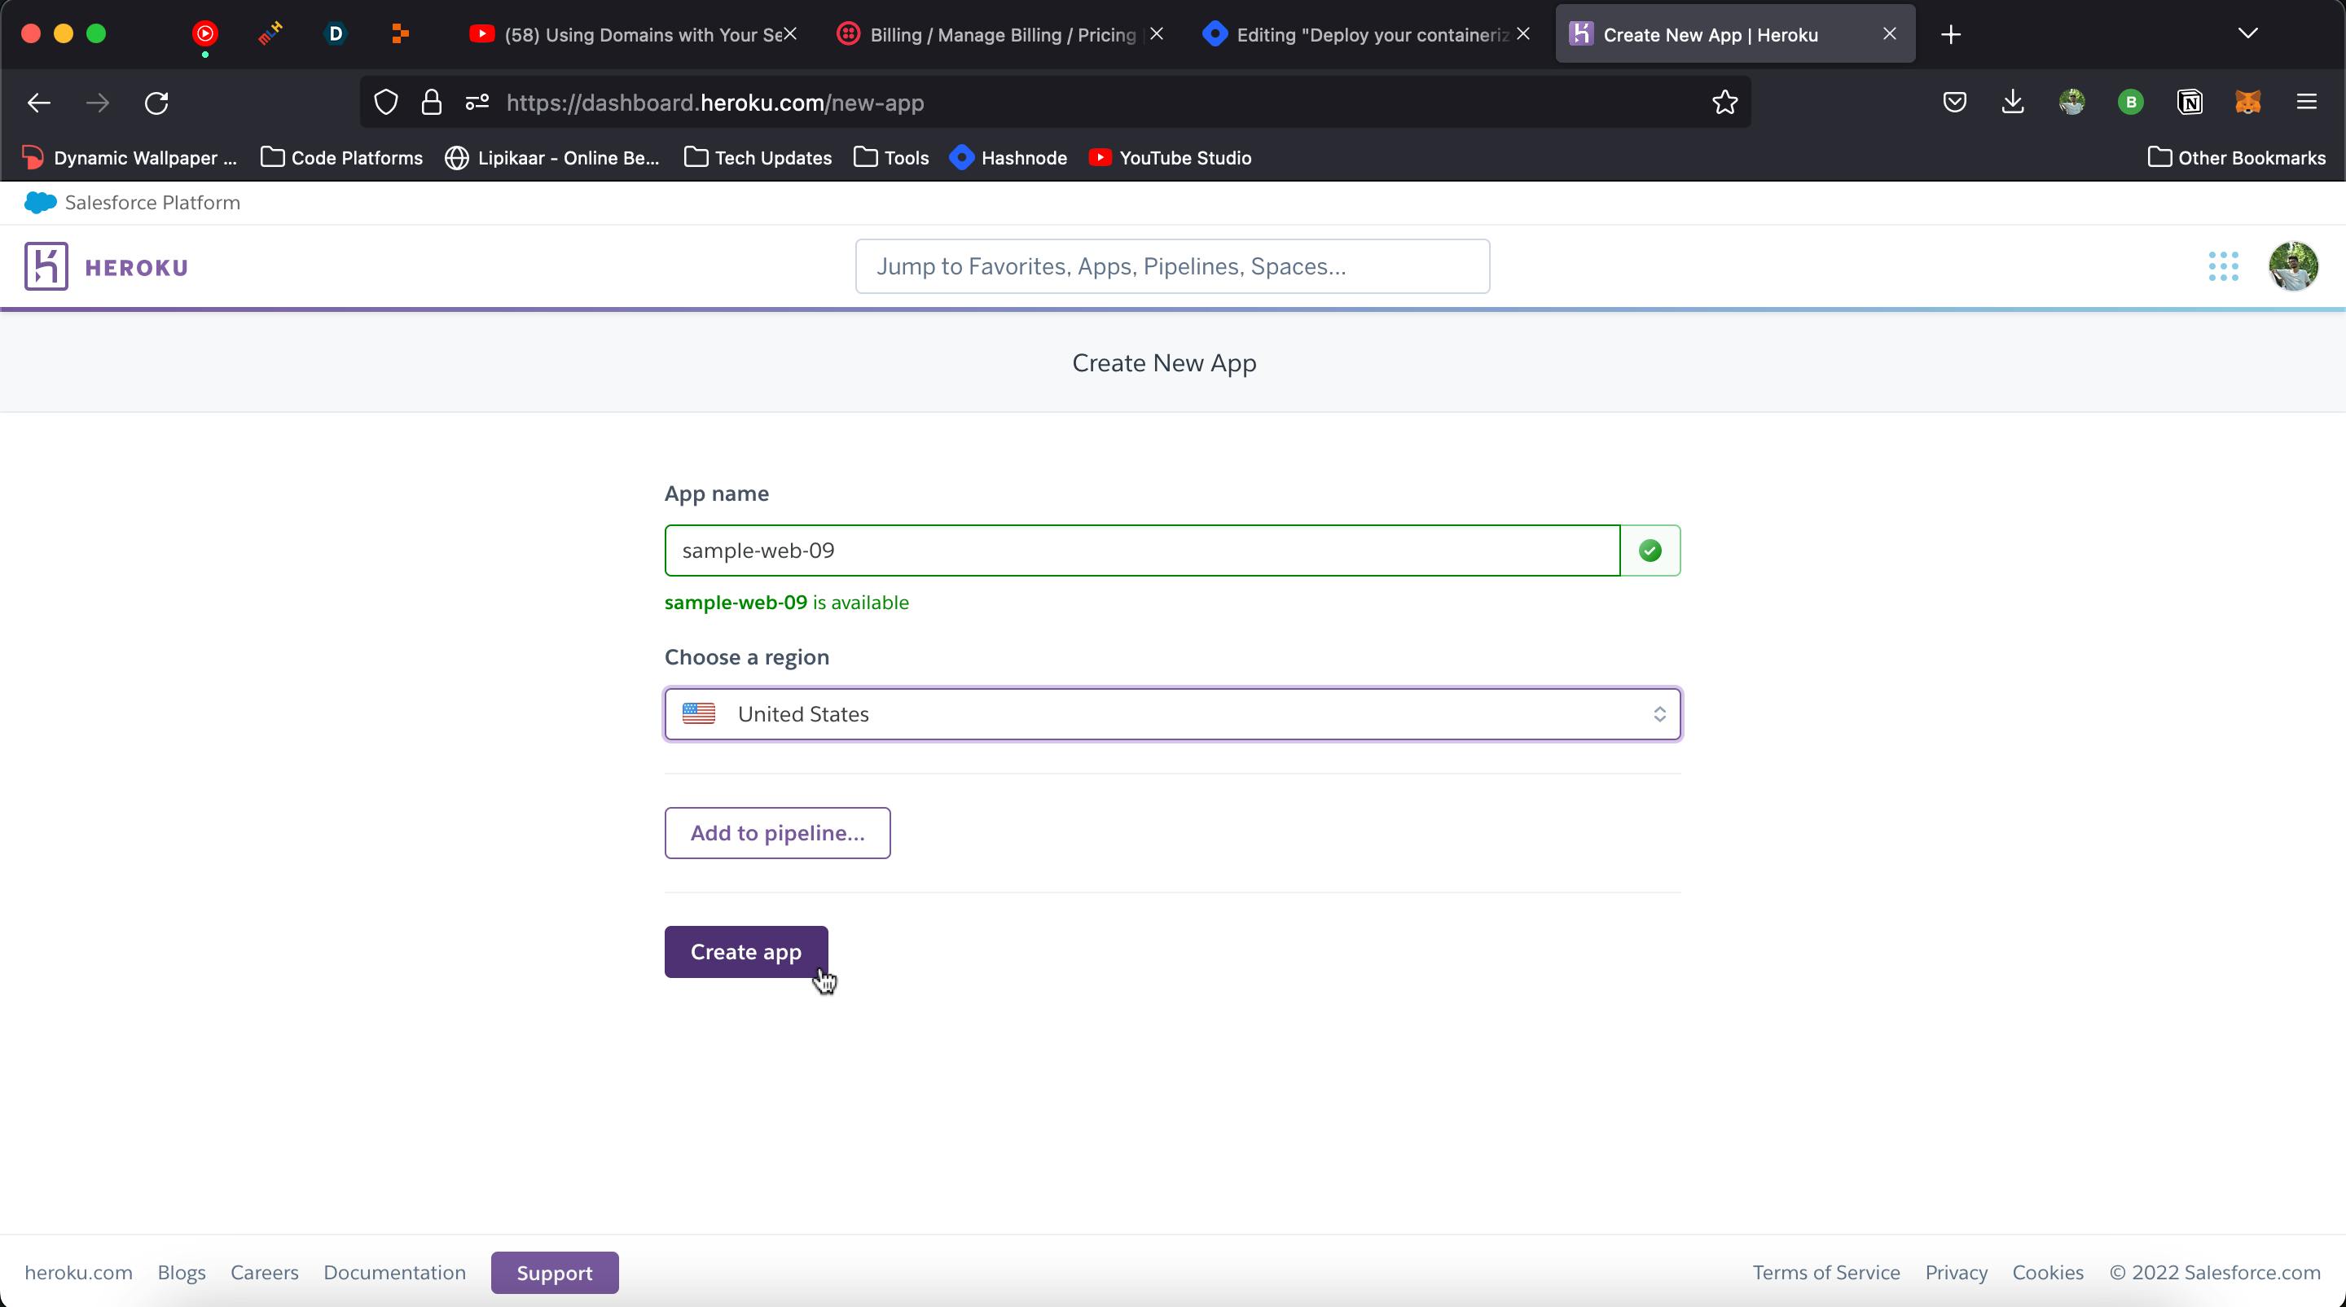Screen dimensions: 2346x1307
Task: Go back to previous page
Action: pyautogui.click(x=39, y=103)
